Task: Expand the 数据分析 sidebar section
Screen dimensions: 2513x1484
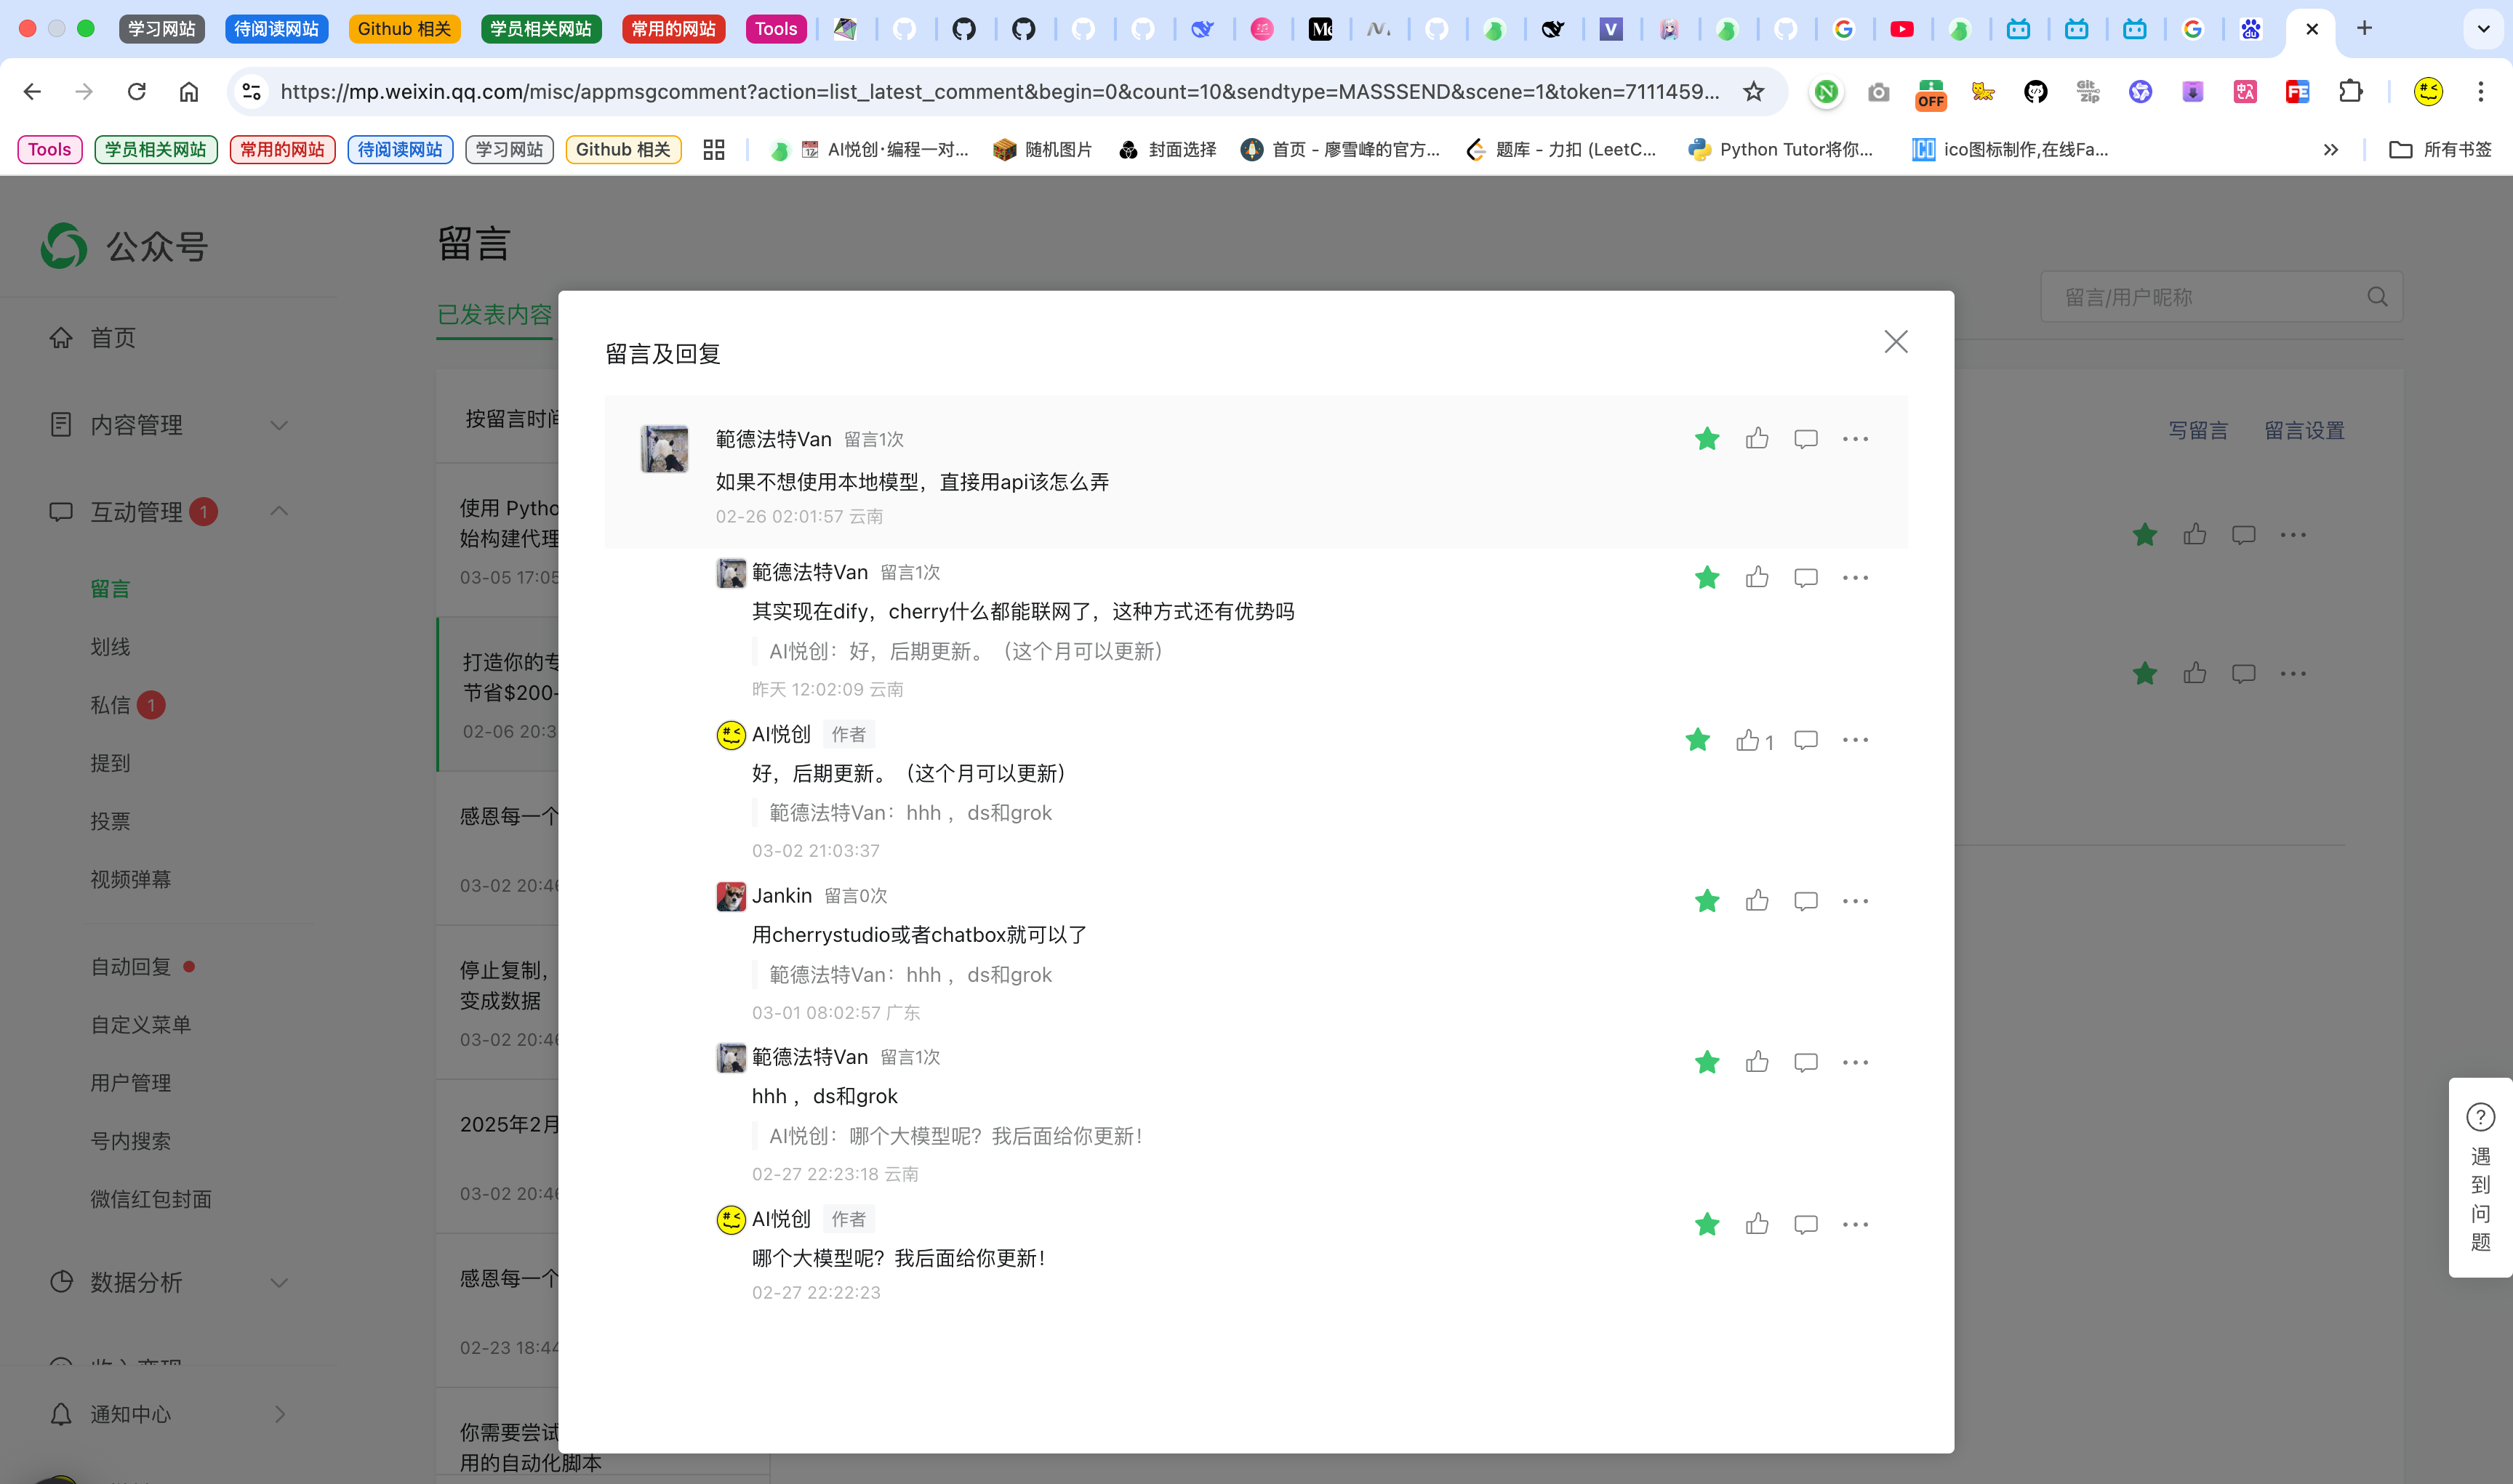Action: [168, 1282]
